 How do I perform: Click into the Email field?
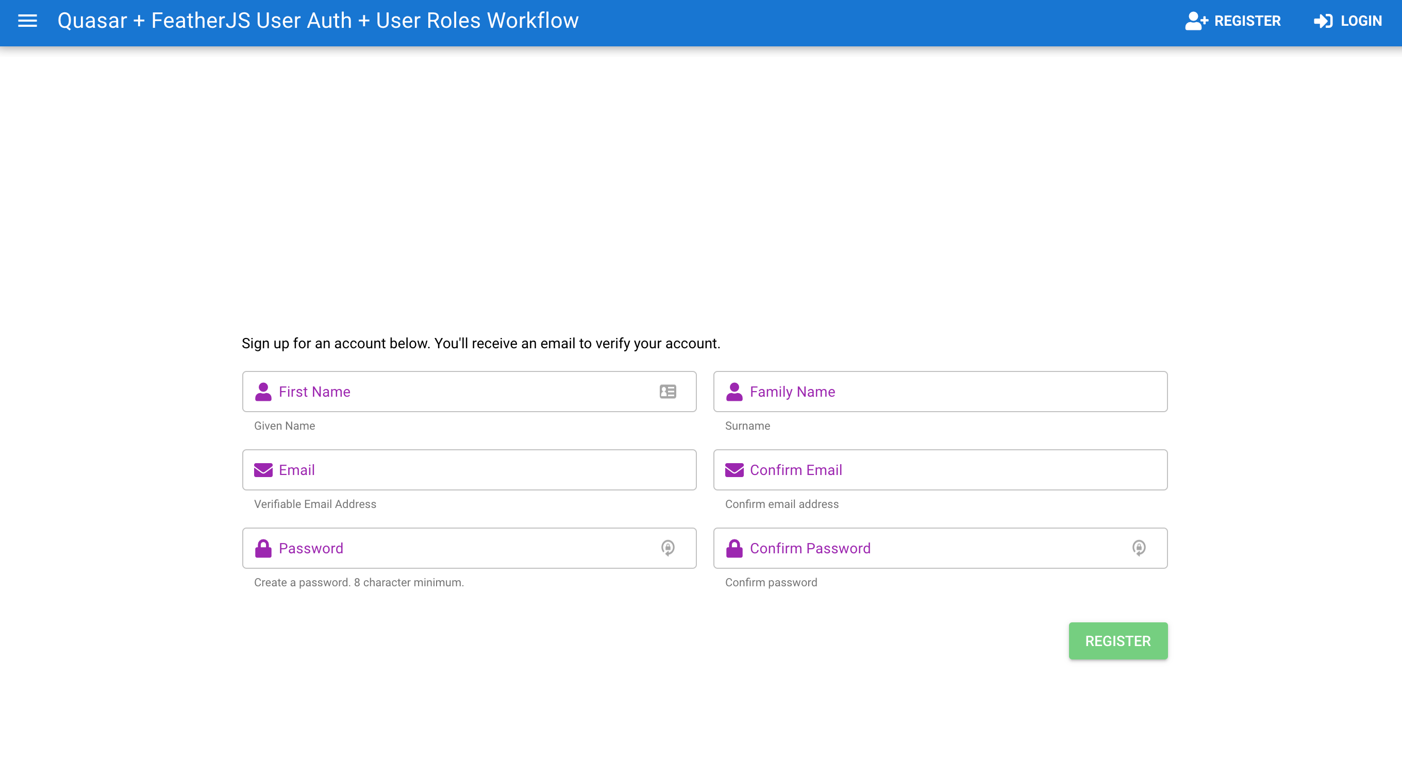pos(479,470)
